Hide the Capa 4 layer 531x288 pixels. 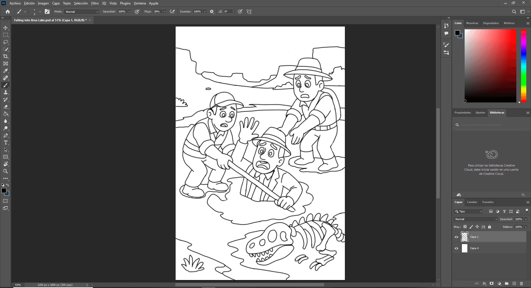click(x=456, y=248)
